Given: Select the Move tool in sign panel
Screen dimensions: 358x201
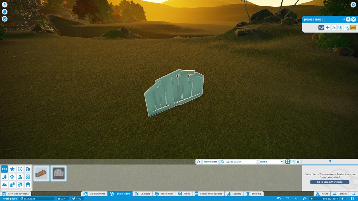Looking at the screenshot, I should 328,28.
